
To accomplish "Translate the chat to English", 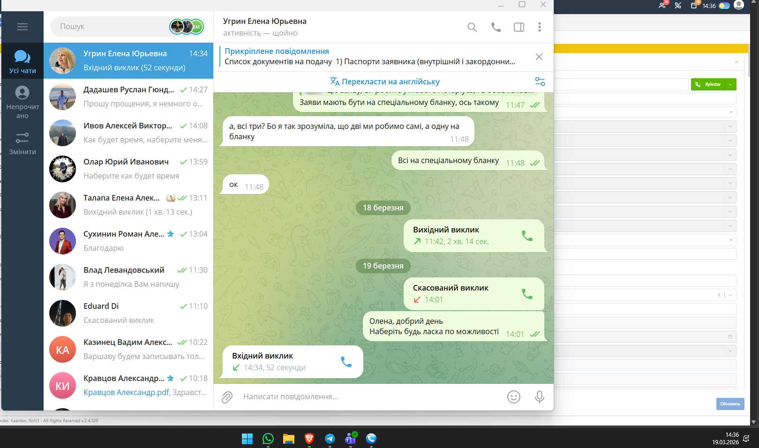I will [384, 82].
